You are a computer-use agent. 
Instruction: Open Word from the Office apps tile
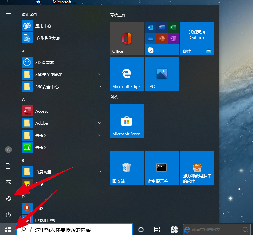tap(162, 27)
